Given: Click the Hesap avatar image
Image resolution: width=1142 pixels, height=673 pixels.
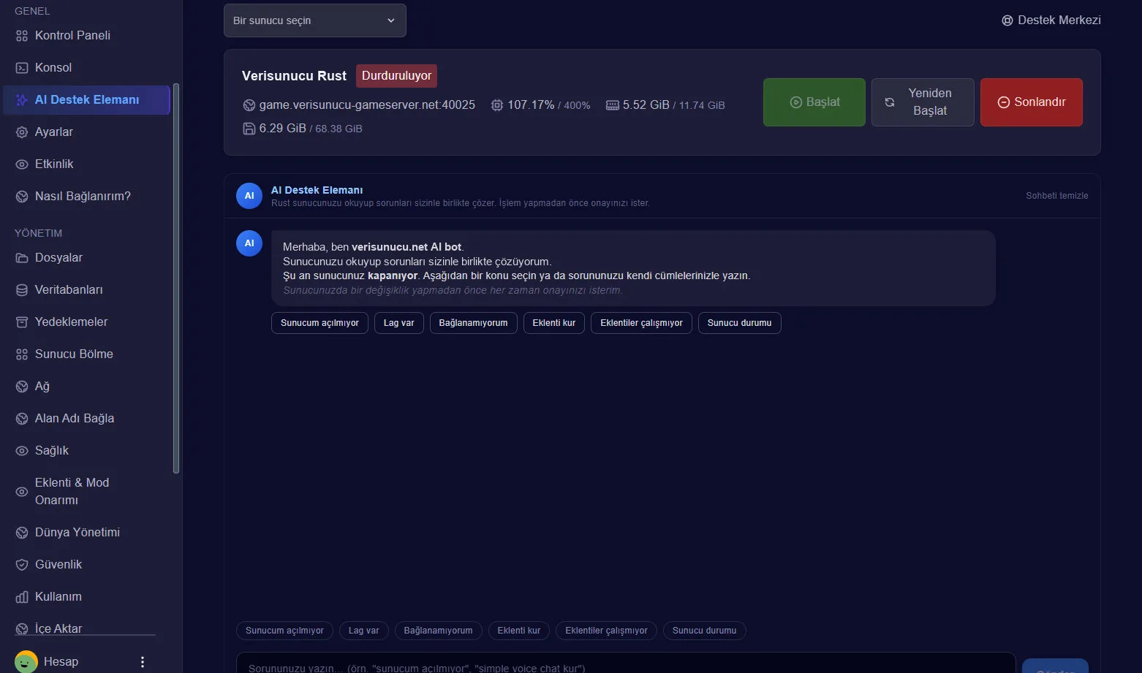Looking at the screenshot, I should (x=26, y=662).
